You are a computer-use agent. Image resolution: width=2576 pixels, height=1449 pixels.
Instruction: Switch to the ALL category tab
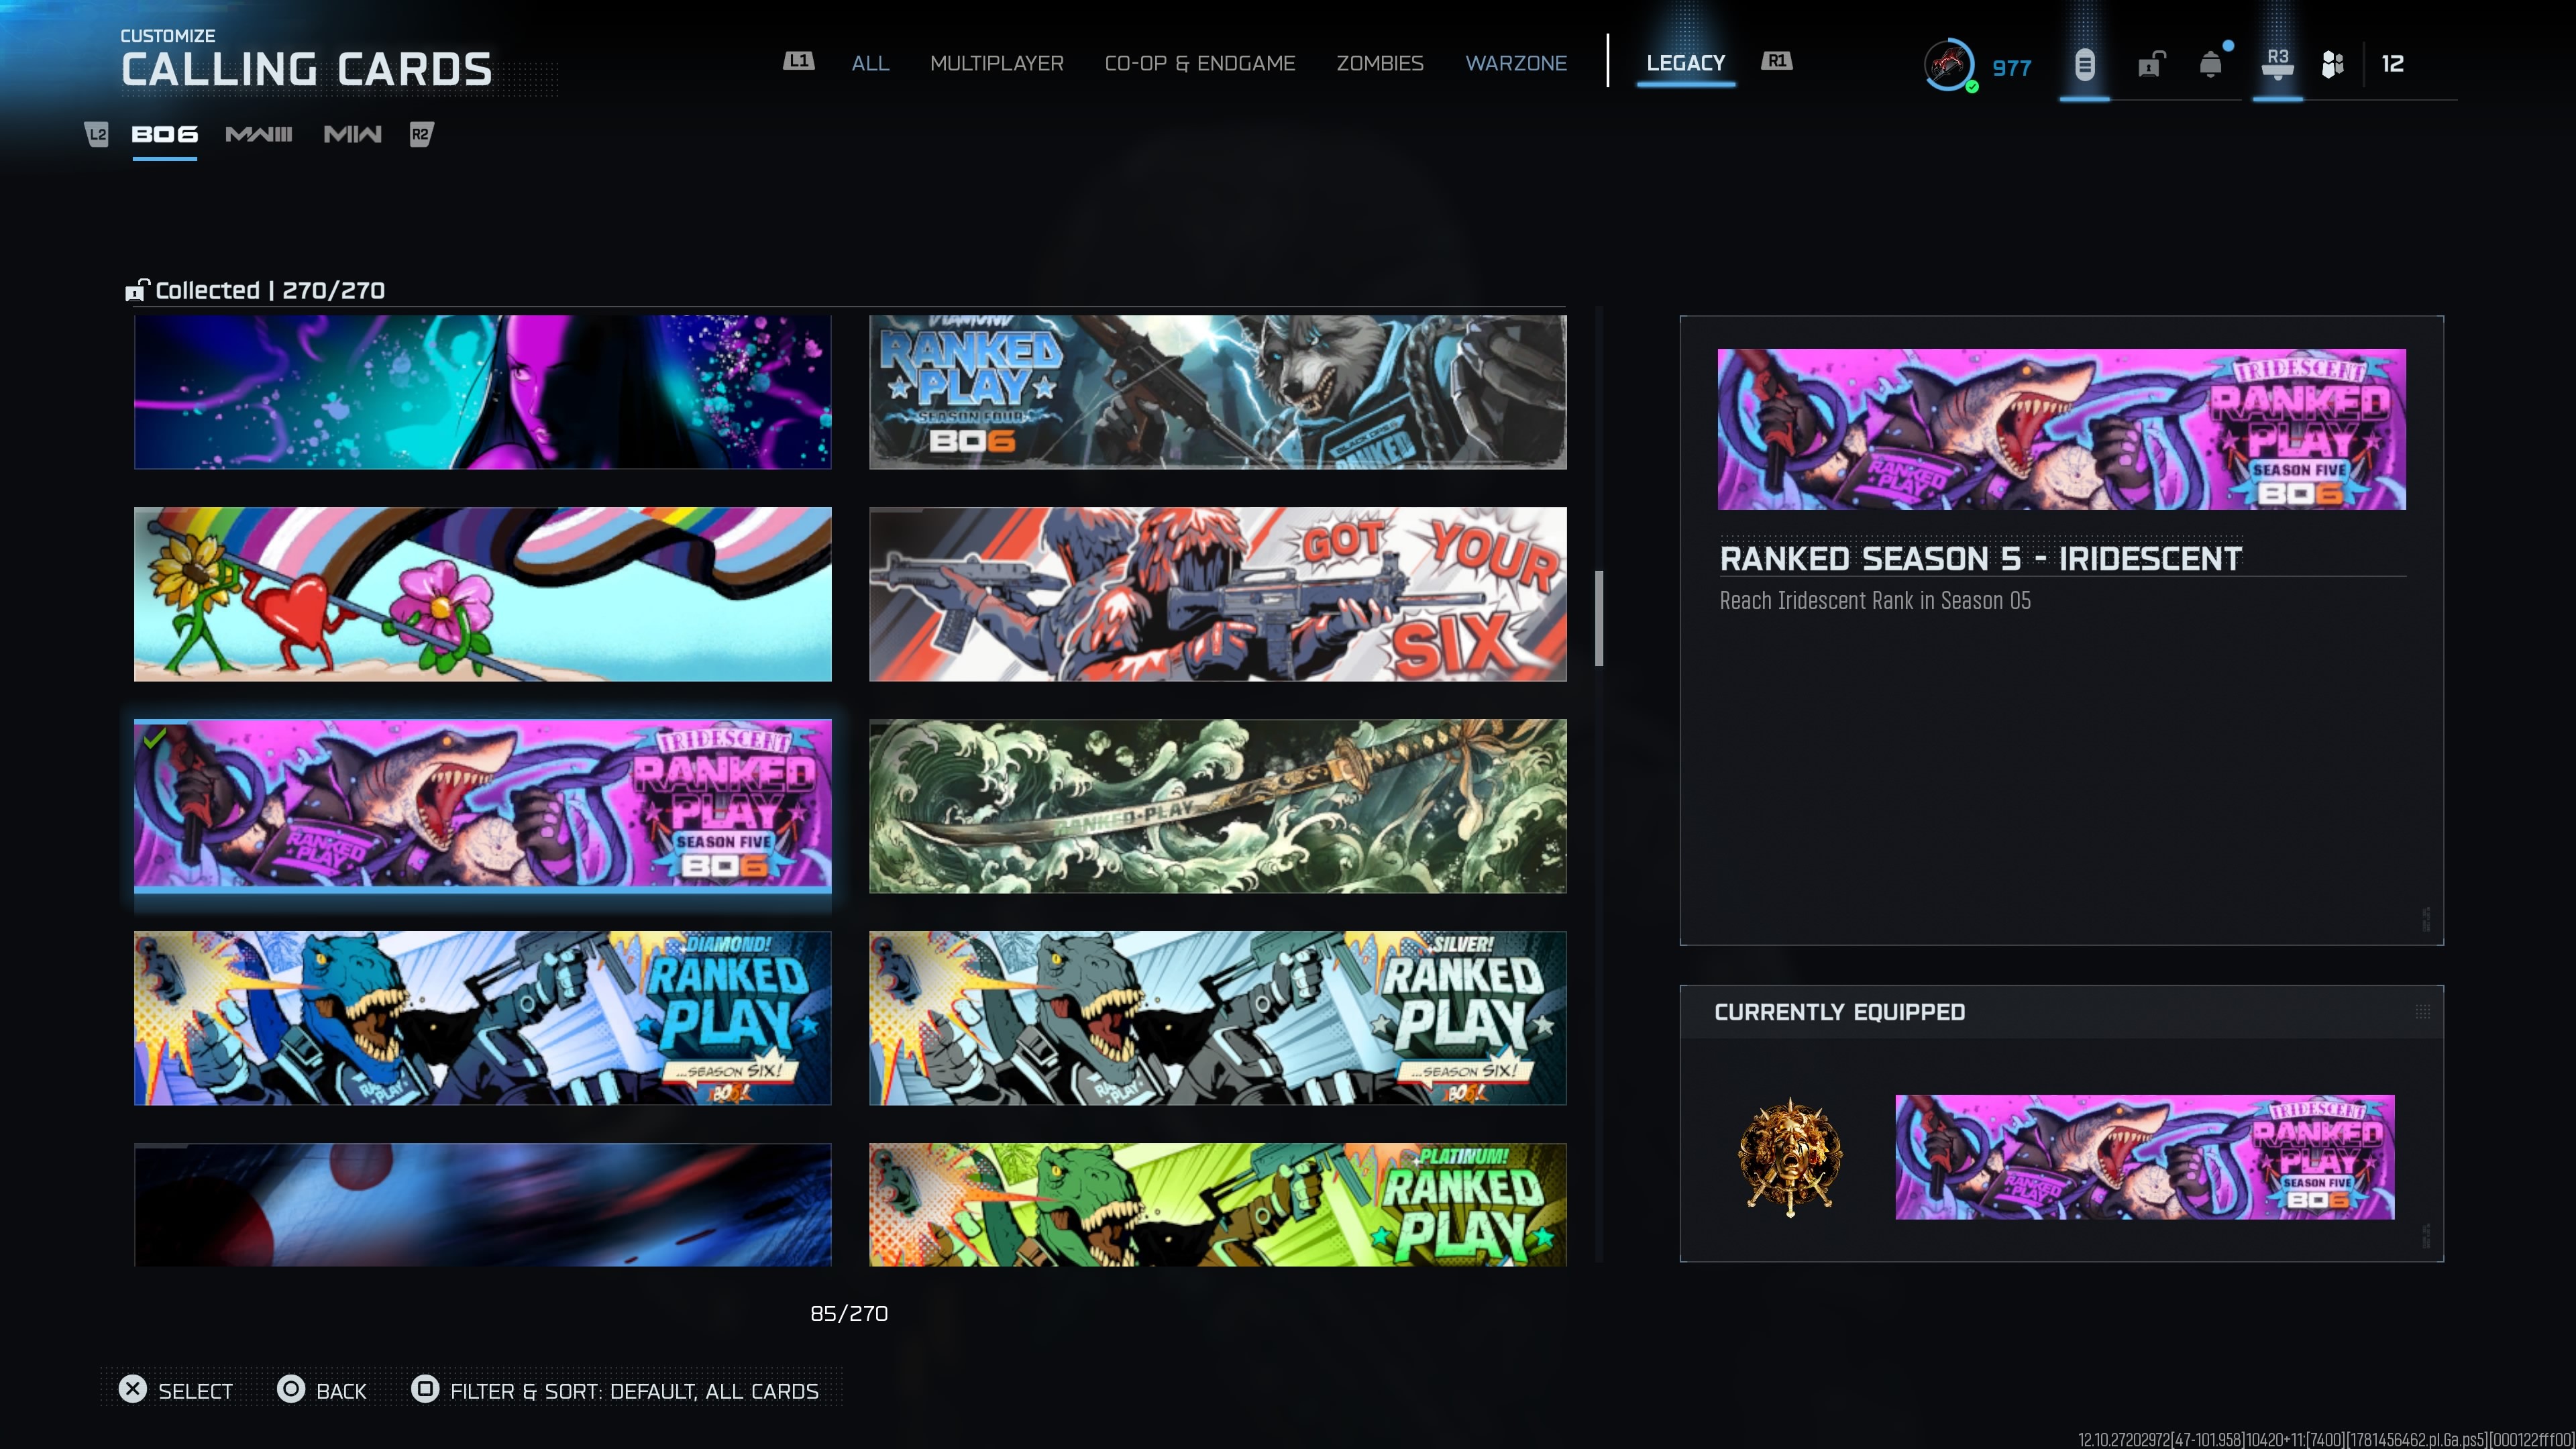click(x=870, y=63)
